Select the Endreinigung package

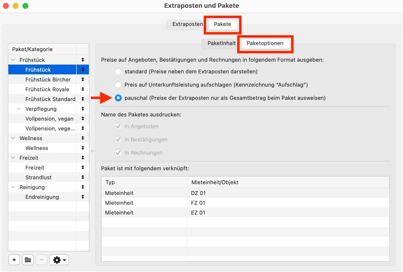pyautogui.click(x=42, y=197)
